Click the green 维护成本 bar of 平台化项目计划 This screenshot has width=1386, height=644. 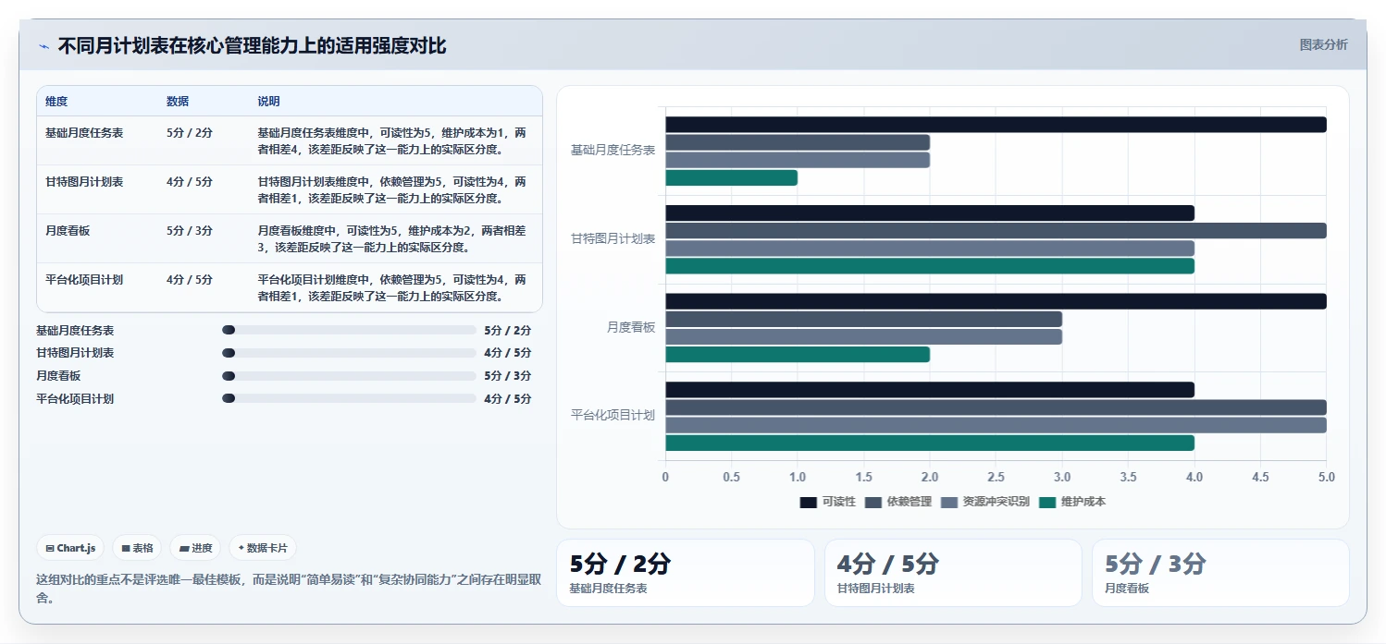click(930, 443)
